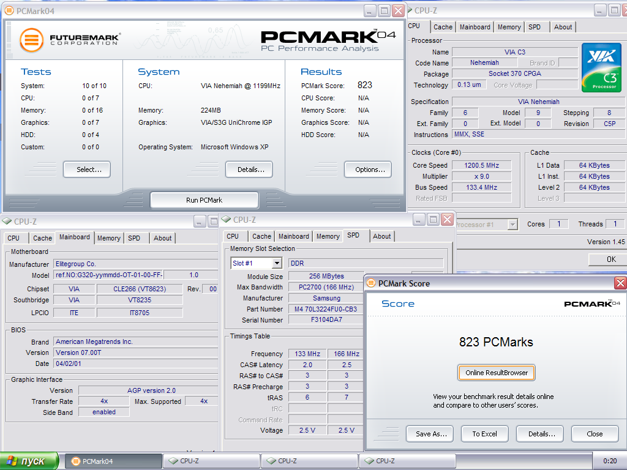Screen dimensions: 627x470
Task: Click Bus Speed 133.4 MHz value
Action: (x=481, y=187)
